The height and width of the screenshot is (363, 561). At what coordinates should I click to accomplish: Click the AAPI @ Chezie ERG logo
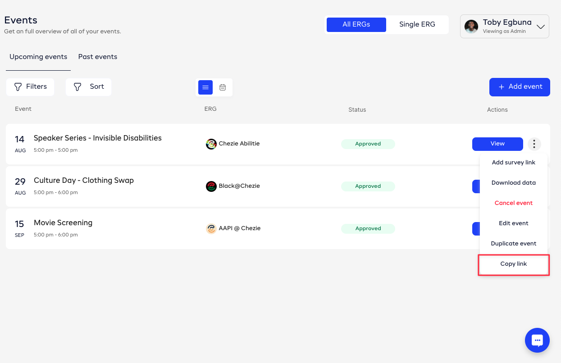tap(211, 229)
